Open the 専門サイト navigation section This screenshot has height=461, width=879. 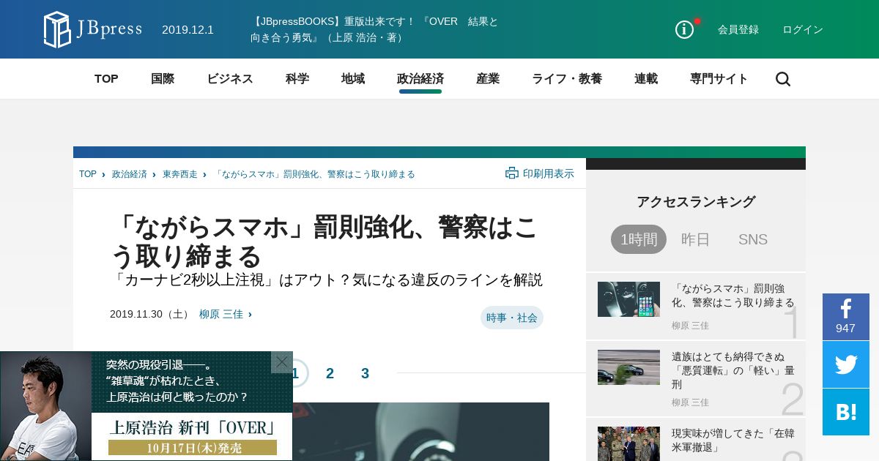click(x=719, y=79)
